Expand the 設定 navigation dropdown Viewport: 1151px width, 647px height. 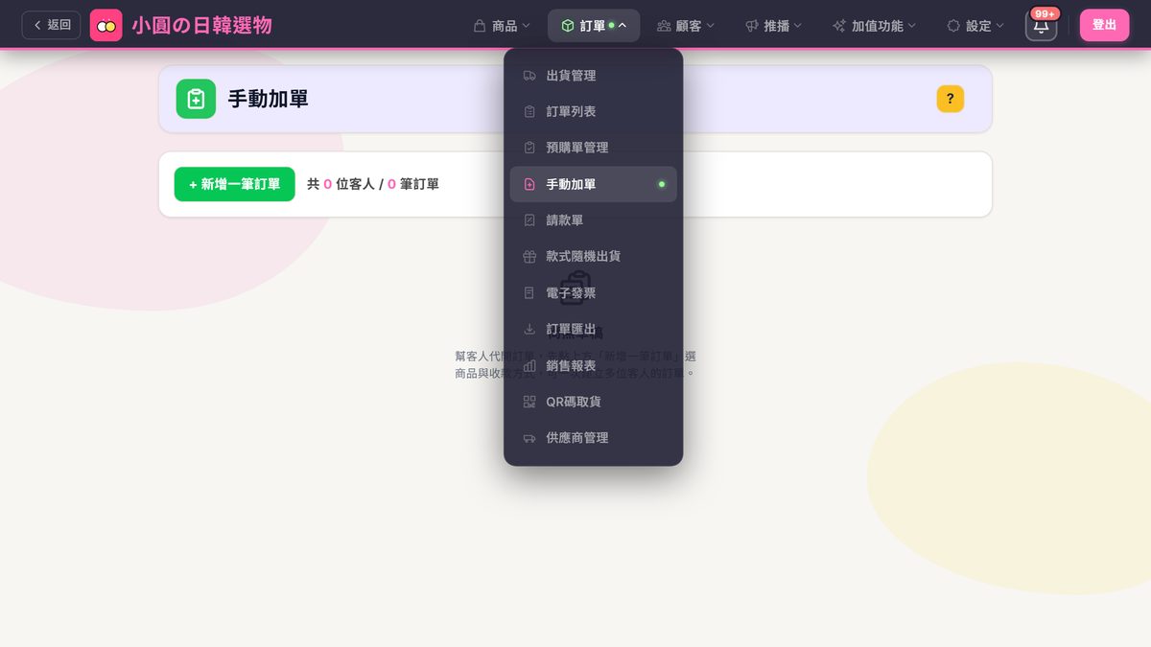975,26
